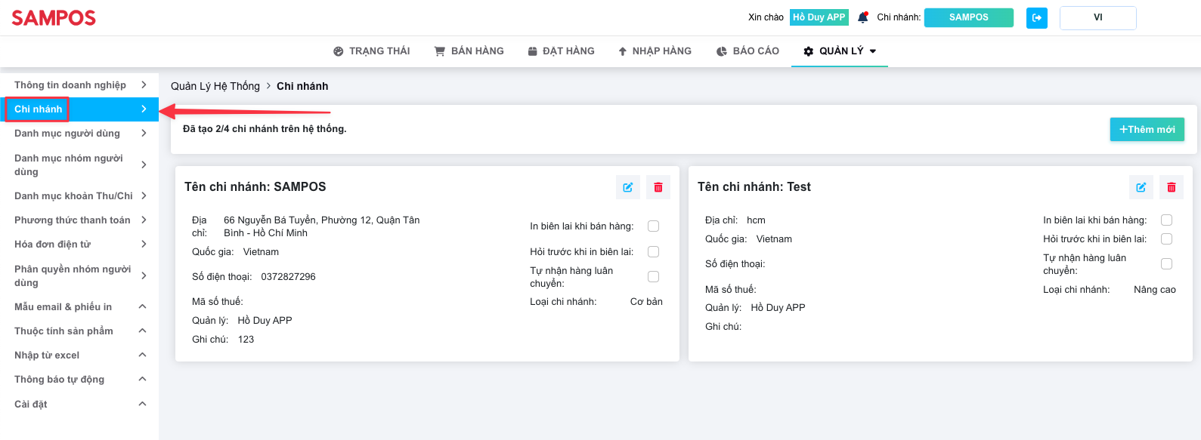Edit the SAMPOS branch with pencil icon
Image resolution: width=1201 pixels, height=440 pixels.
[628, 187]
